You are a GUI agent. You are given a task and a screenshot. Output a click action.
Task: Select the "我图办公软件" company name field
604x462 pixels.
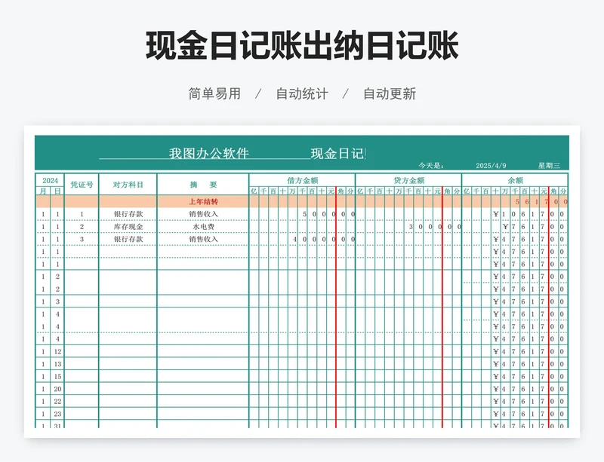209,154
